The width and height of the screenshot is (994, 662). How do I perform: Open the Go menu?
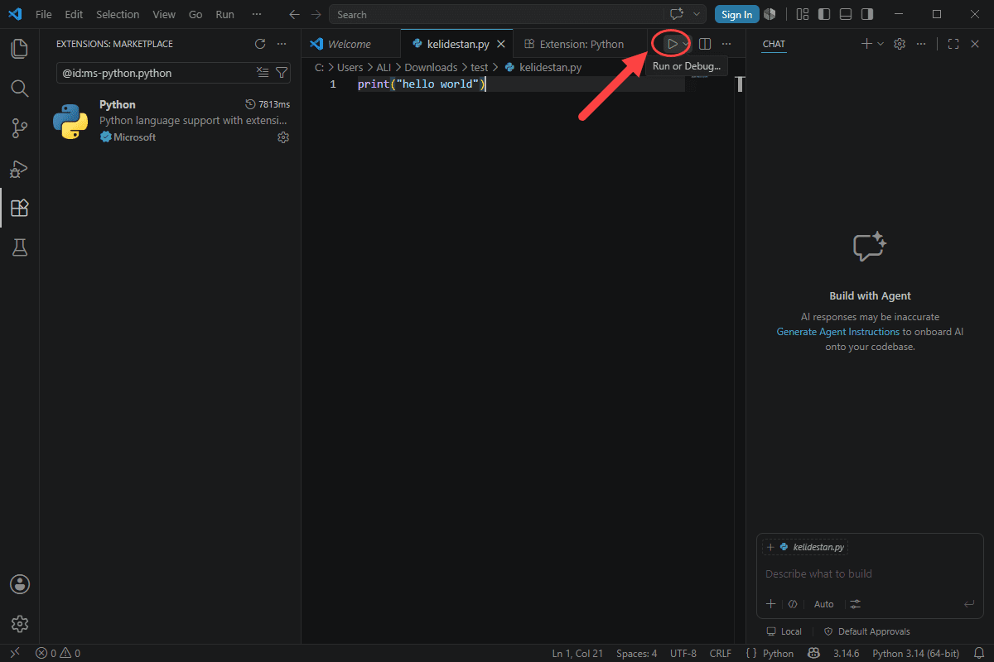(x=195, y=14)
